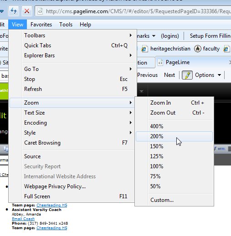Screen dimensions: 231x236
Task: Expand the Text Size submenu
Action: 131,113
